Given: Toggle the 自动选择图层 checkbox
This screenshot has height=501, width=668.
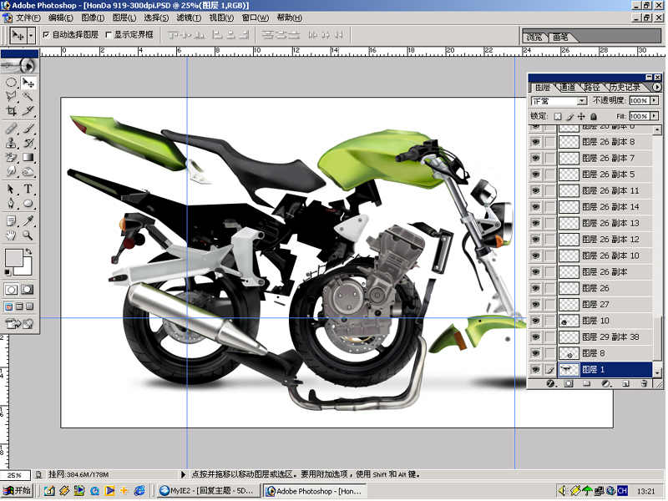Looking at the screenshot, I should click(46, 35).
